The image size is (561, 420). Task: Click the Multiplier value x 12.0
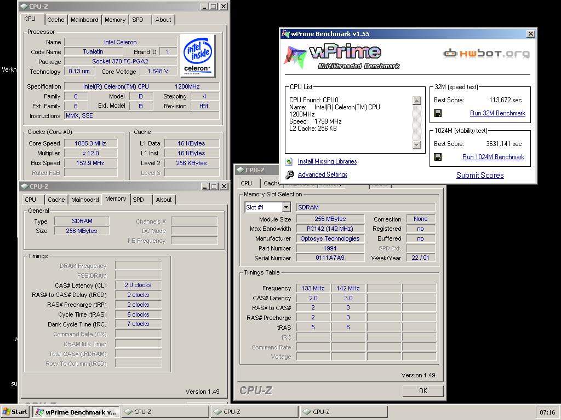click(x=90, y=153)
